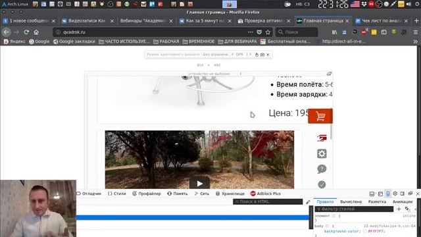
Task: Toggle touch simulation hand icon
Action: click(257, 55)
